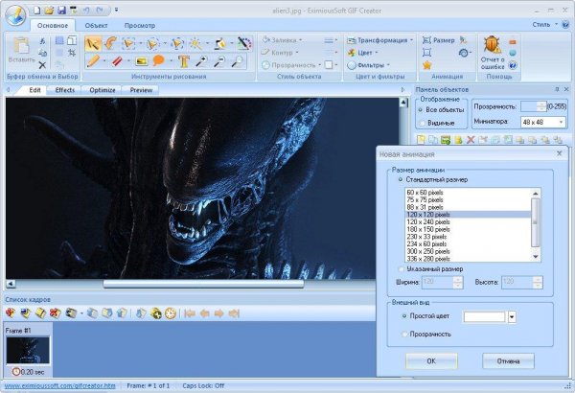Select Все объекты display option

coord(421,109)
